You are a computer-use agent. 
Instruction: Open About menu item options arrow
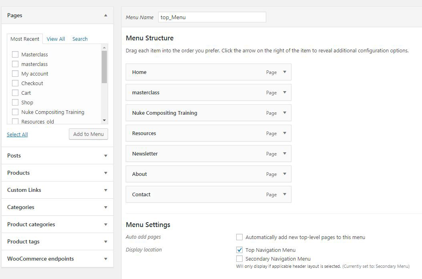pyautogui.click(x=285, y=174)
